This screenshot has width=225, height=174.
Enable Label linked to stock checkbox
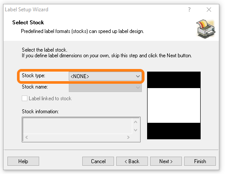click(24, 98)
